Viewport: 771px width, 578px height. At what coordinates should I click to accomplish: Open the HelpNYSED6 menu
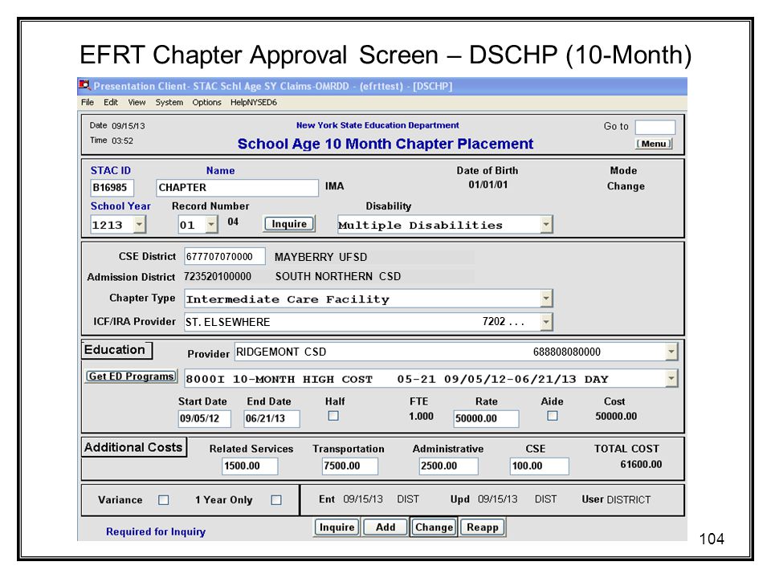[254, 102]
